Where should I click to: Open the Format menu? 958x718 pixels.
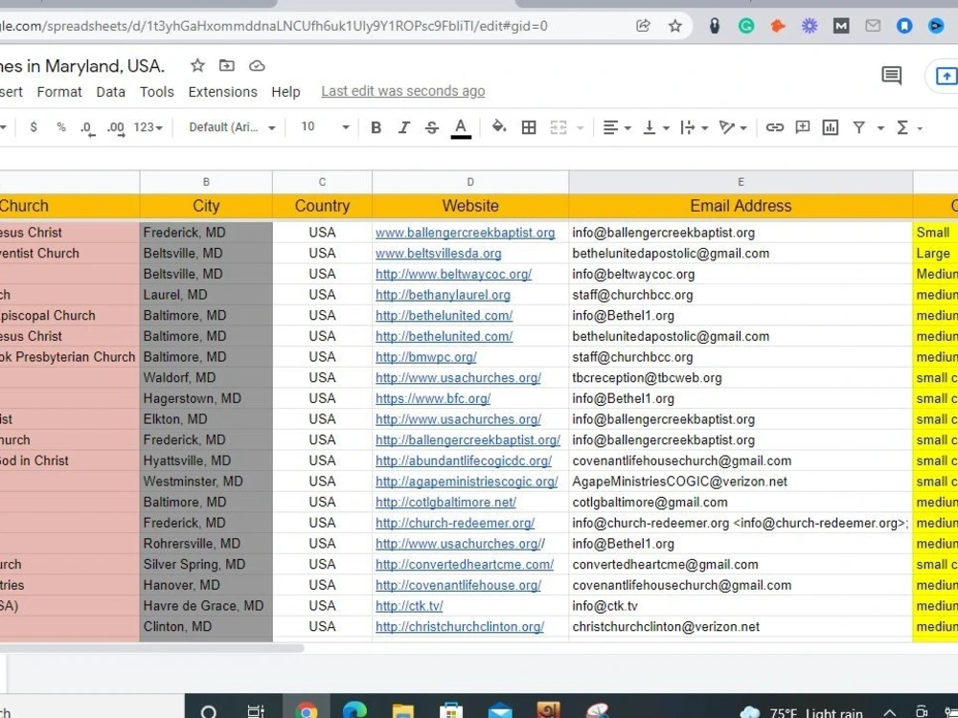click(59, 92)
